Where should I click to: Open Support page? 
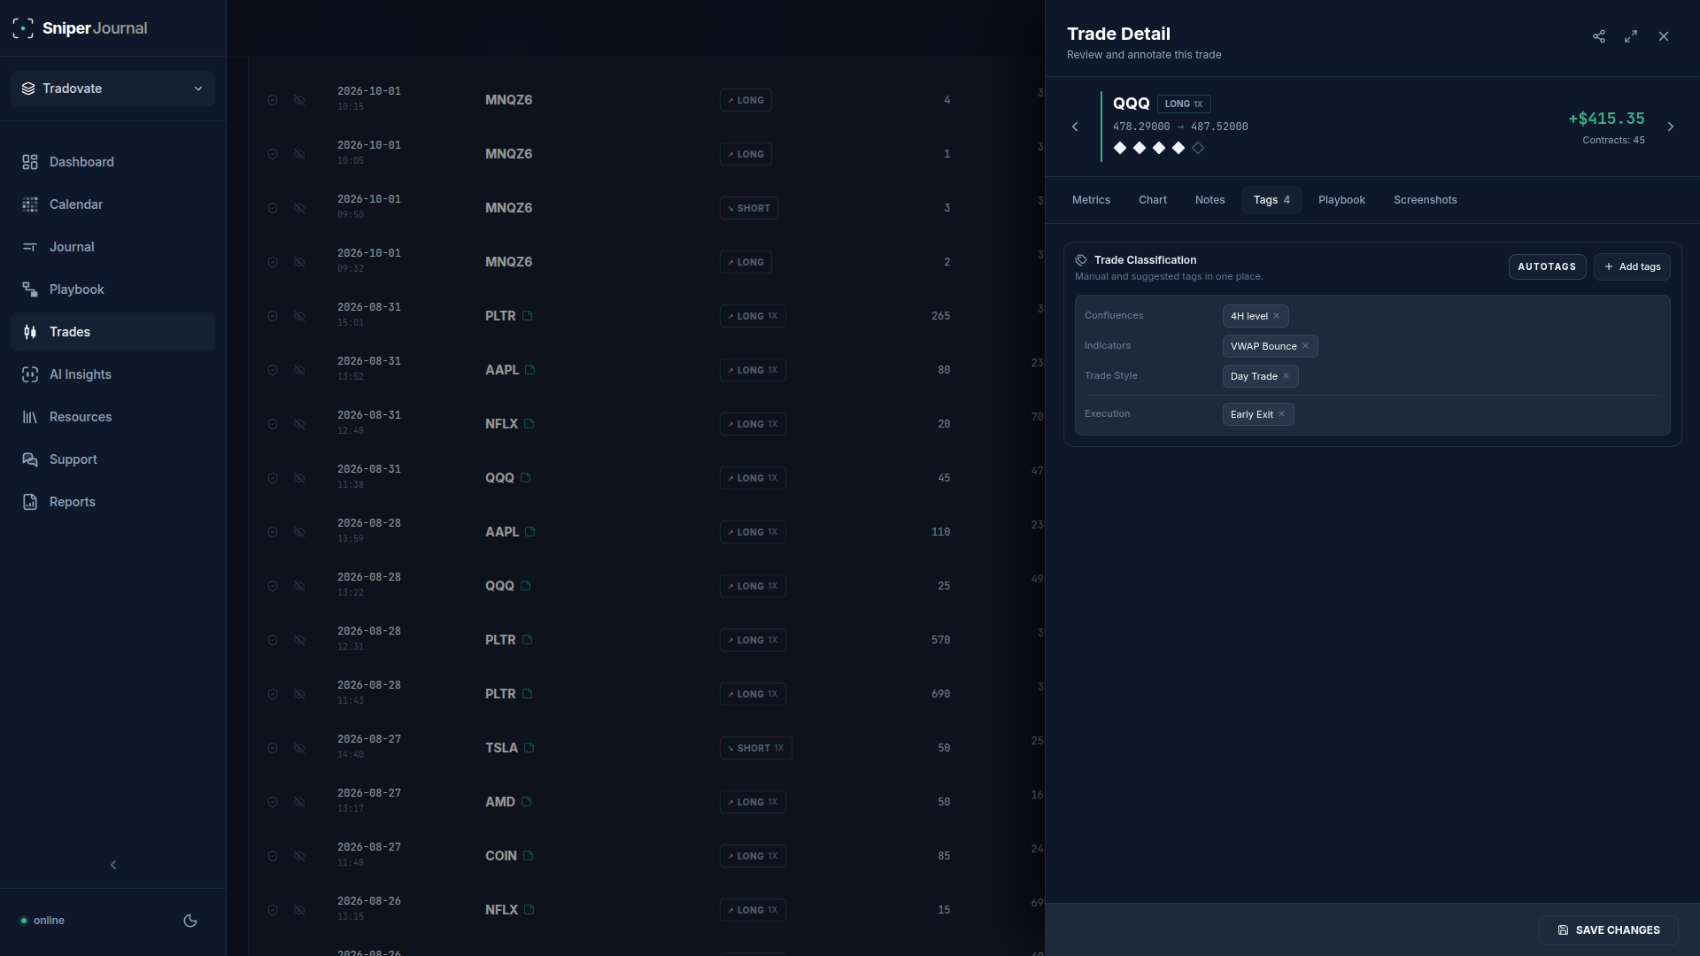coord(112,459)
